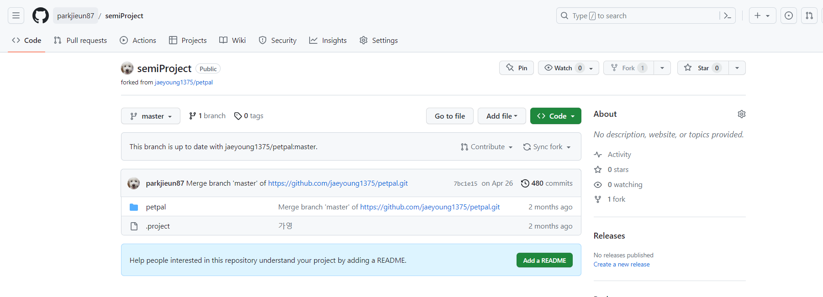Screen dimensions: 823x297
Task: Click the Public visibility badge
Action: (x=208, y=69)
